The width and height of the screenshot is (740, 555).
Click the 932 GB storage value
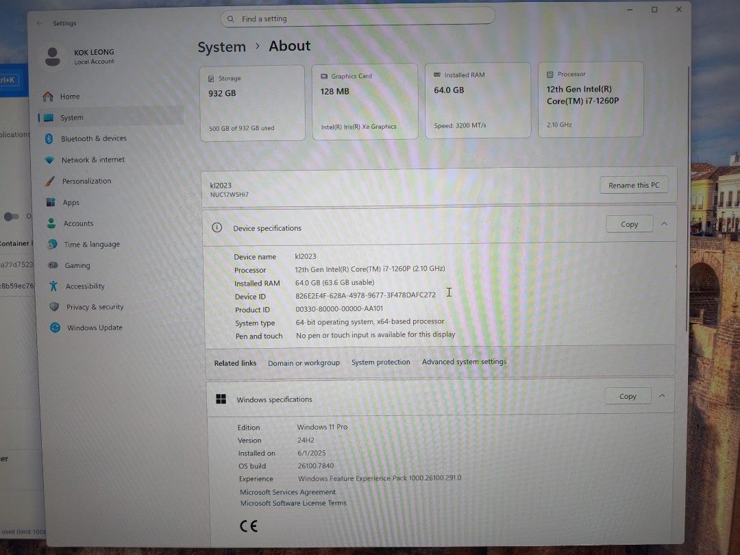222,93
